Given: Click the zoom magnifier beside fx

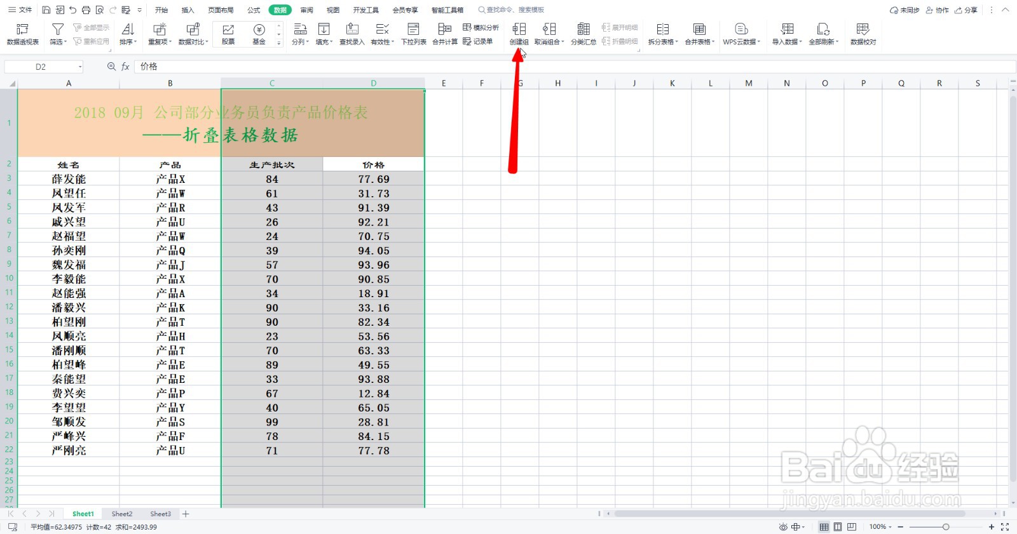Looking at the screenshot, I should click(111, 67).
